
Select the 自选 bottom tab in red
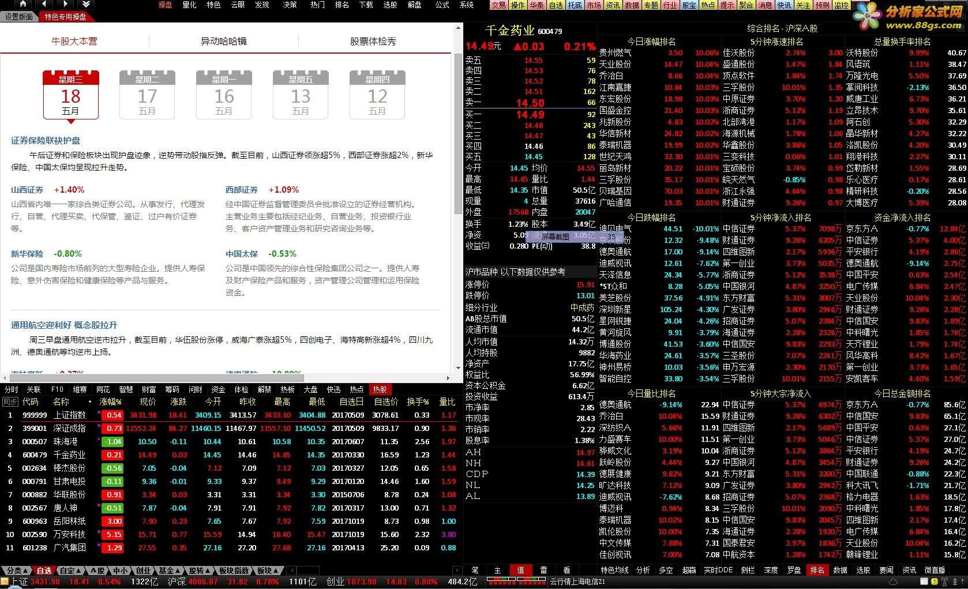[x=44, y=571]
